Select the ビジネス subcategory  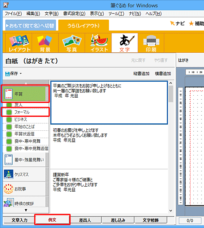[x=25, y=119]
